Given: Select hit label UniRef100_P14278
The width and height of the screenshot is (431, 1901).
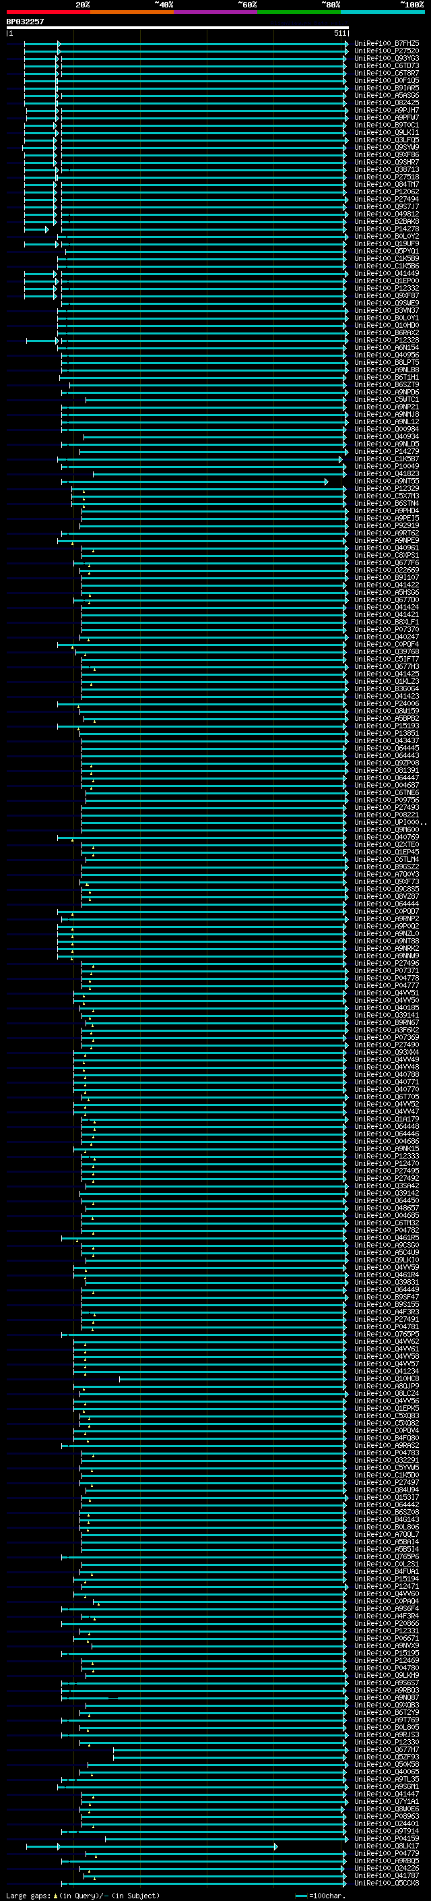Looking at the screenshot, I should [x=387, y=229].
